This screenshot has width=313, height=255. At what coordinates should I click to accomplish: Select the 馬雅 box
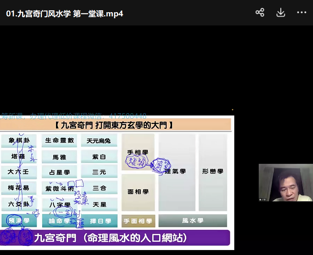coord(59,157)
